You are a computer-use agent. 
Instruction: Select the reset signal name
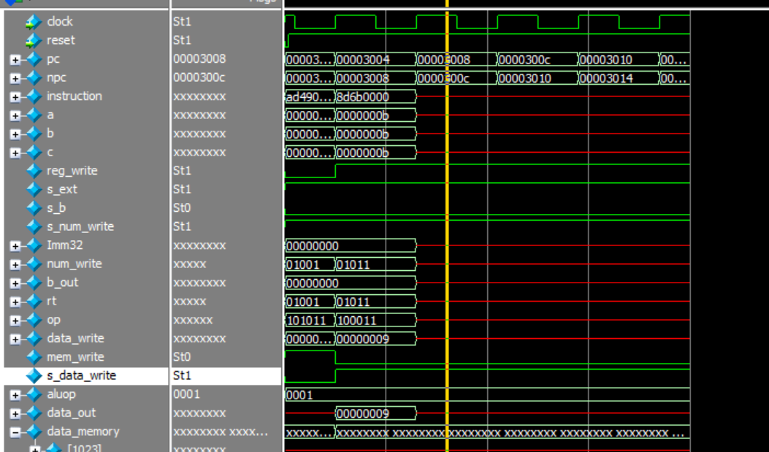[x=61, y=40]
